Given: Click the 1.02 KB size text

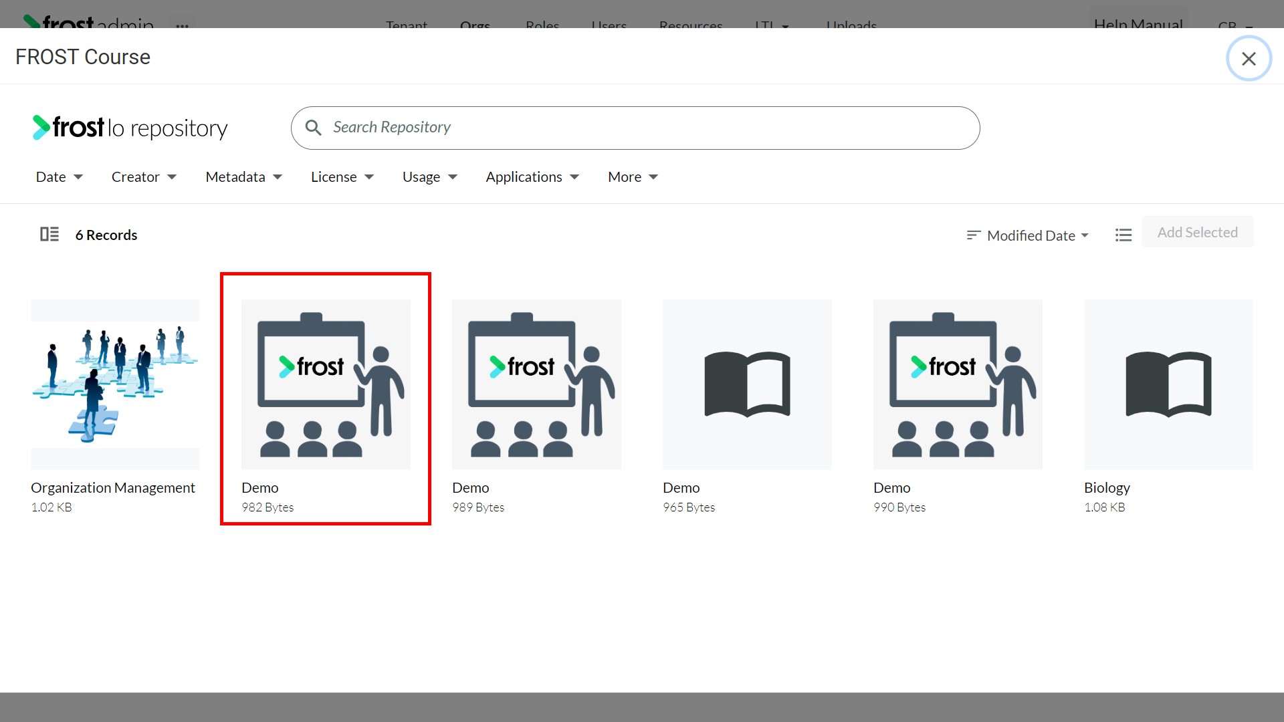Looking at the screenshot, I should coord(51,507).
